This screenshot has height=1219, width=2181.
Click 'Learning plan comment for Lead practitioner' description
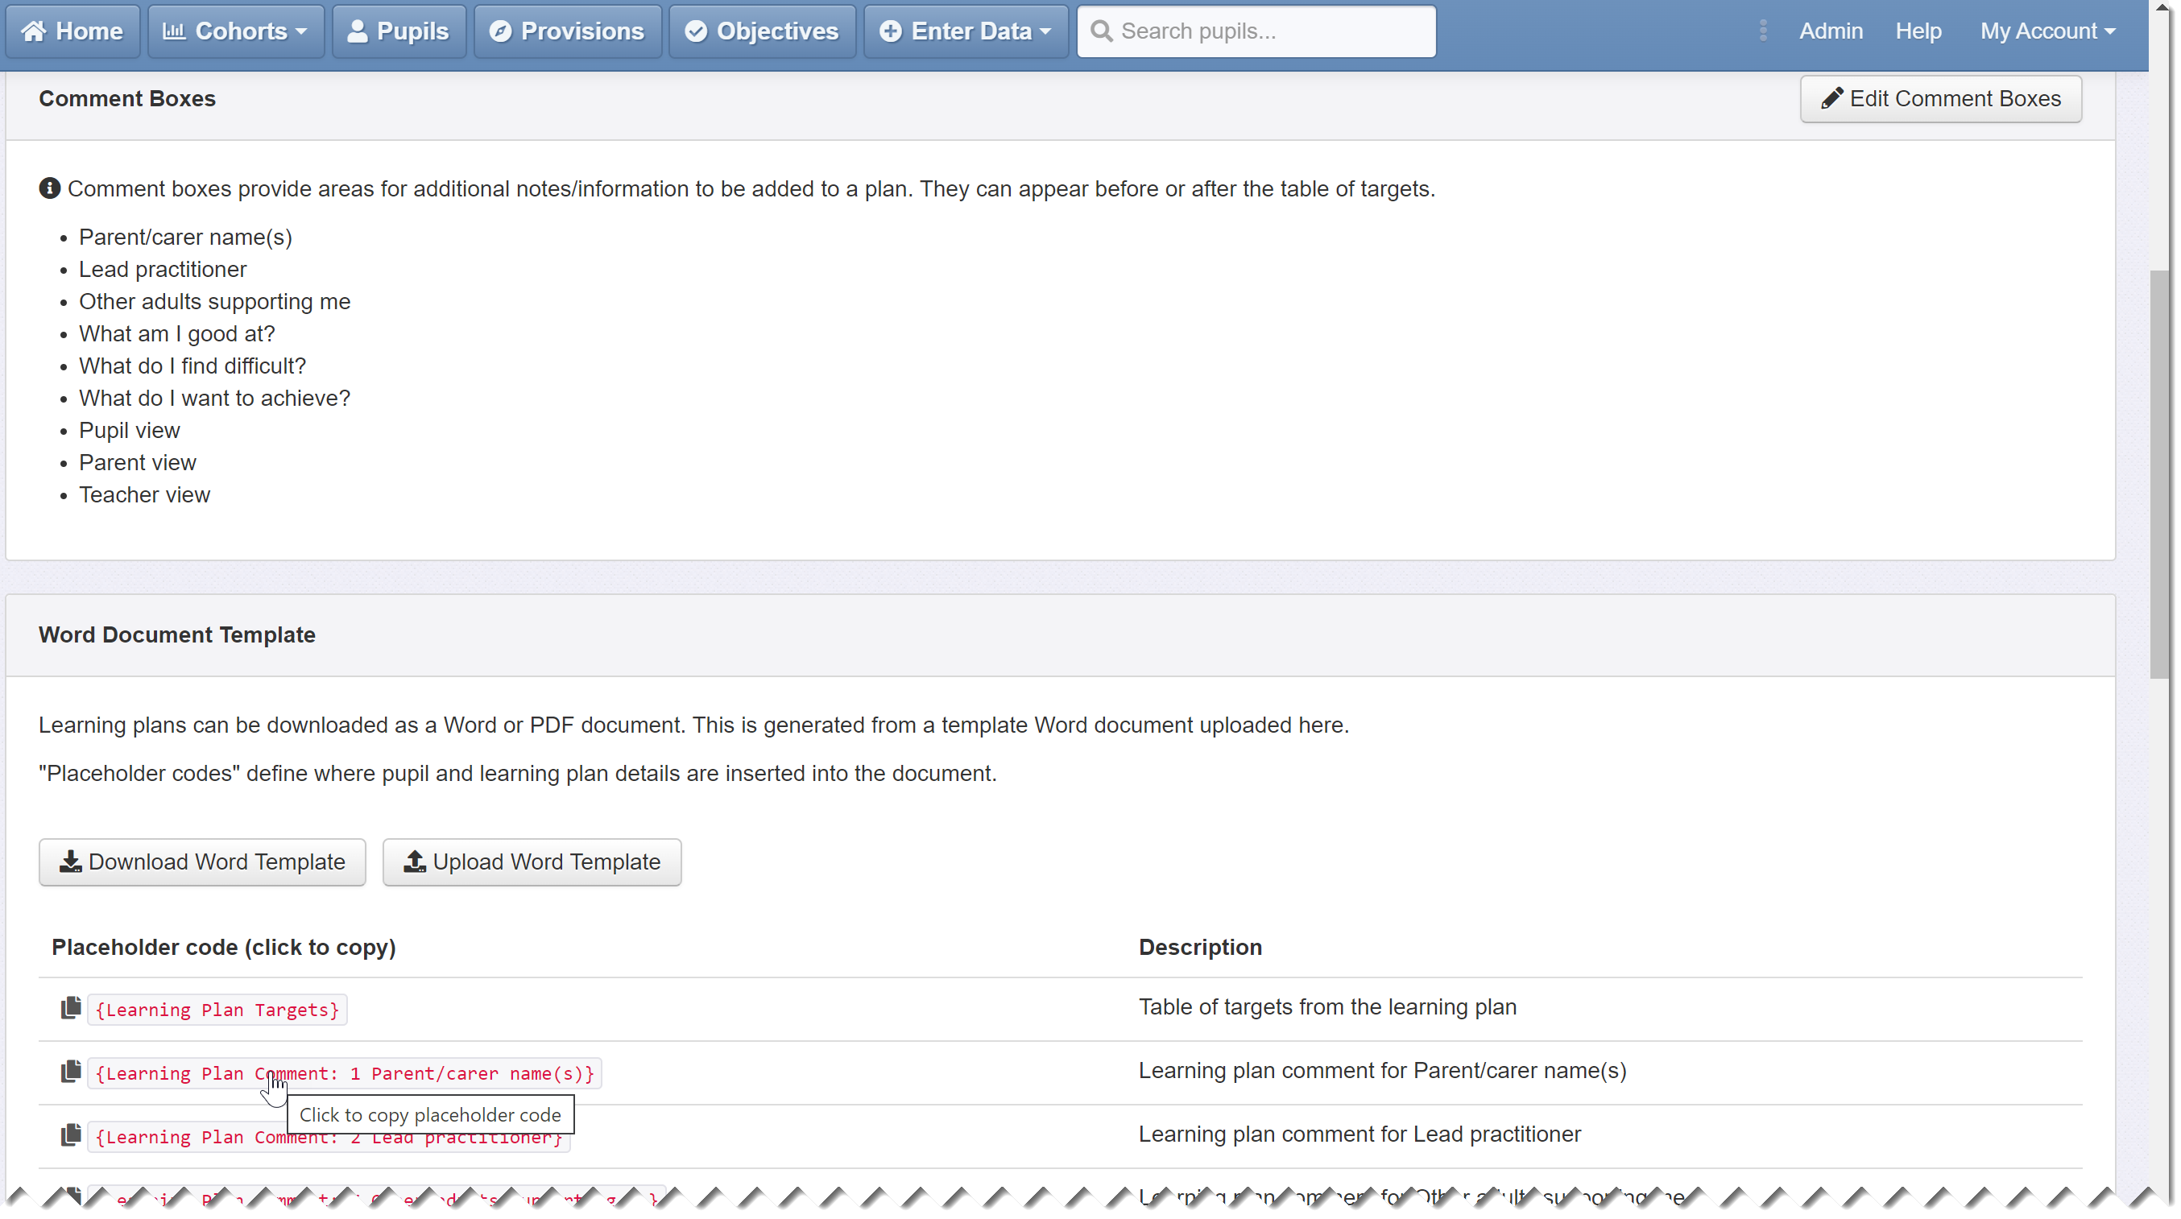point(1359,1134)
